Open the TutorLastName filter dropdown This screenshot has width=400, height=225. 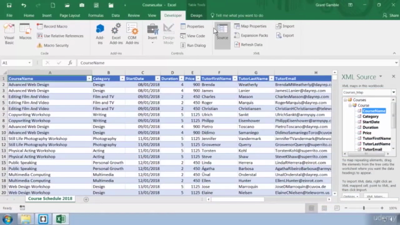271,79
